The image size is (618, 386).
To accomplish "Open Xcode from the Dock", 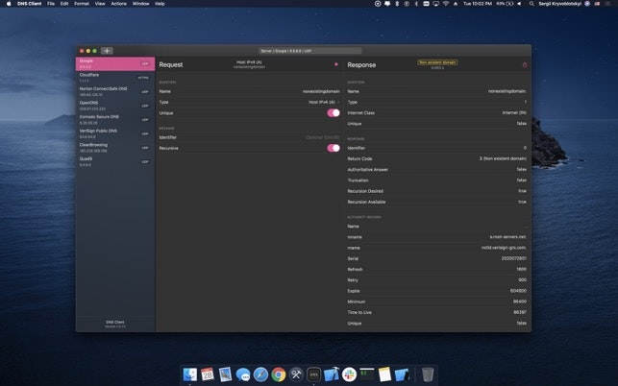I will click(x=332, y=374).
